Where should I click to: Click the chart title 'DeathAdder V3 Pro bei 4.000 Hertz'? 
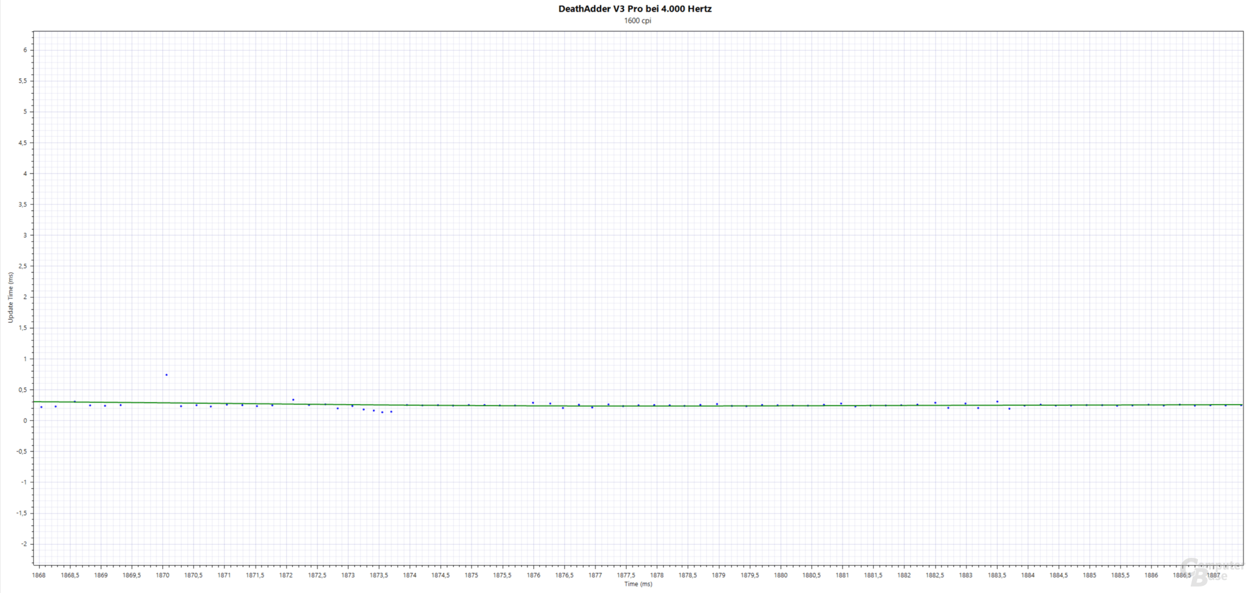pos(634,9)
